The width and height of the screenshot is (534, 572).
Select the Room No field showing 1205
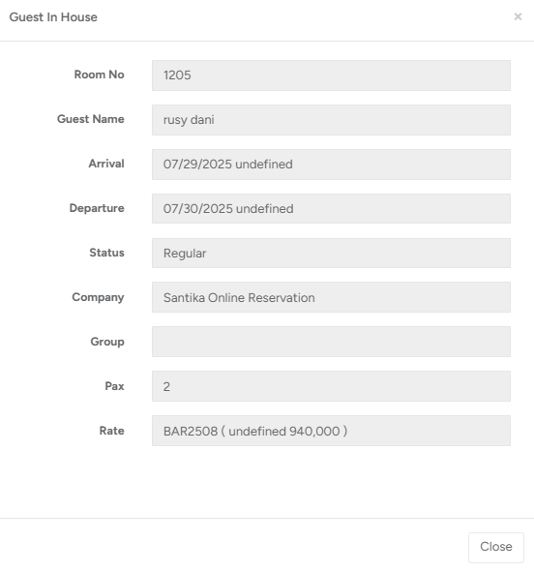331,75
